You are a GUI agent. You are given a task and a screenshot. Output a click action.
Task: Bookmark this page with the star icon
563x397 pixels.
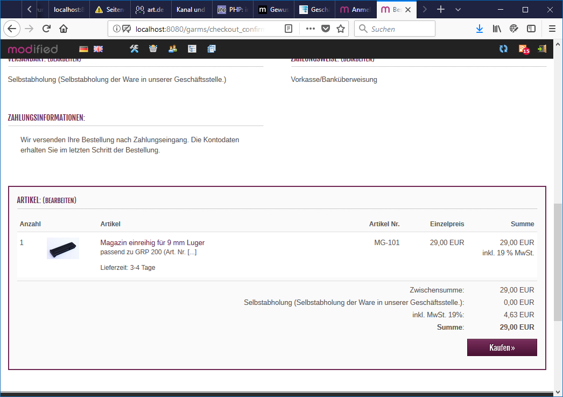pos(341,29)
